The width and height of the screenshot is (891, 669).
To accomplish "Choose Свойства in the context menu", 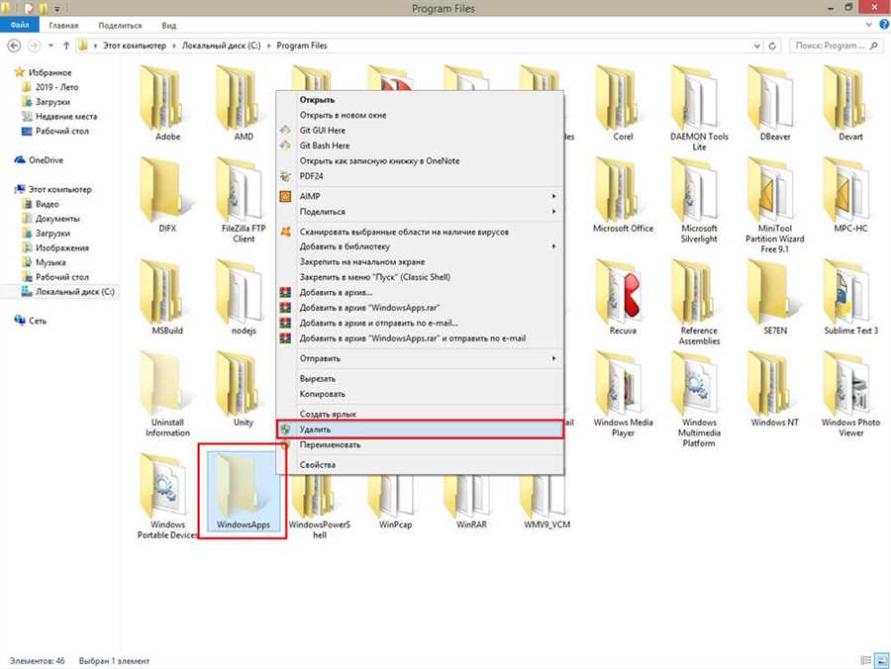I will [x=420, y=464].
